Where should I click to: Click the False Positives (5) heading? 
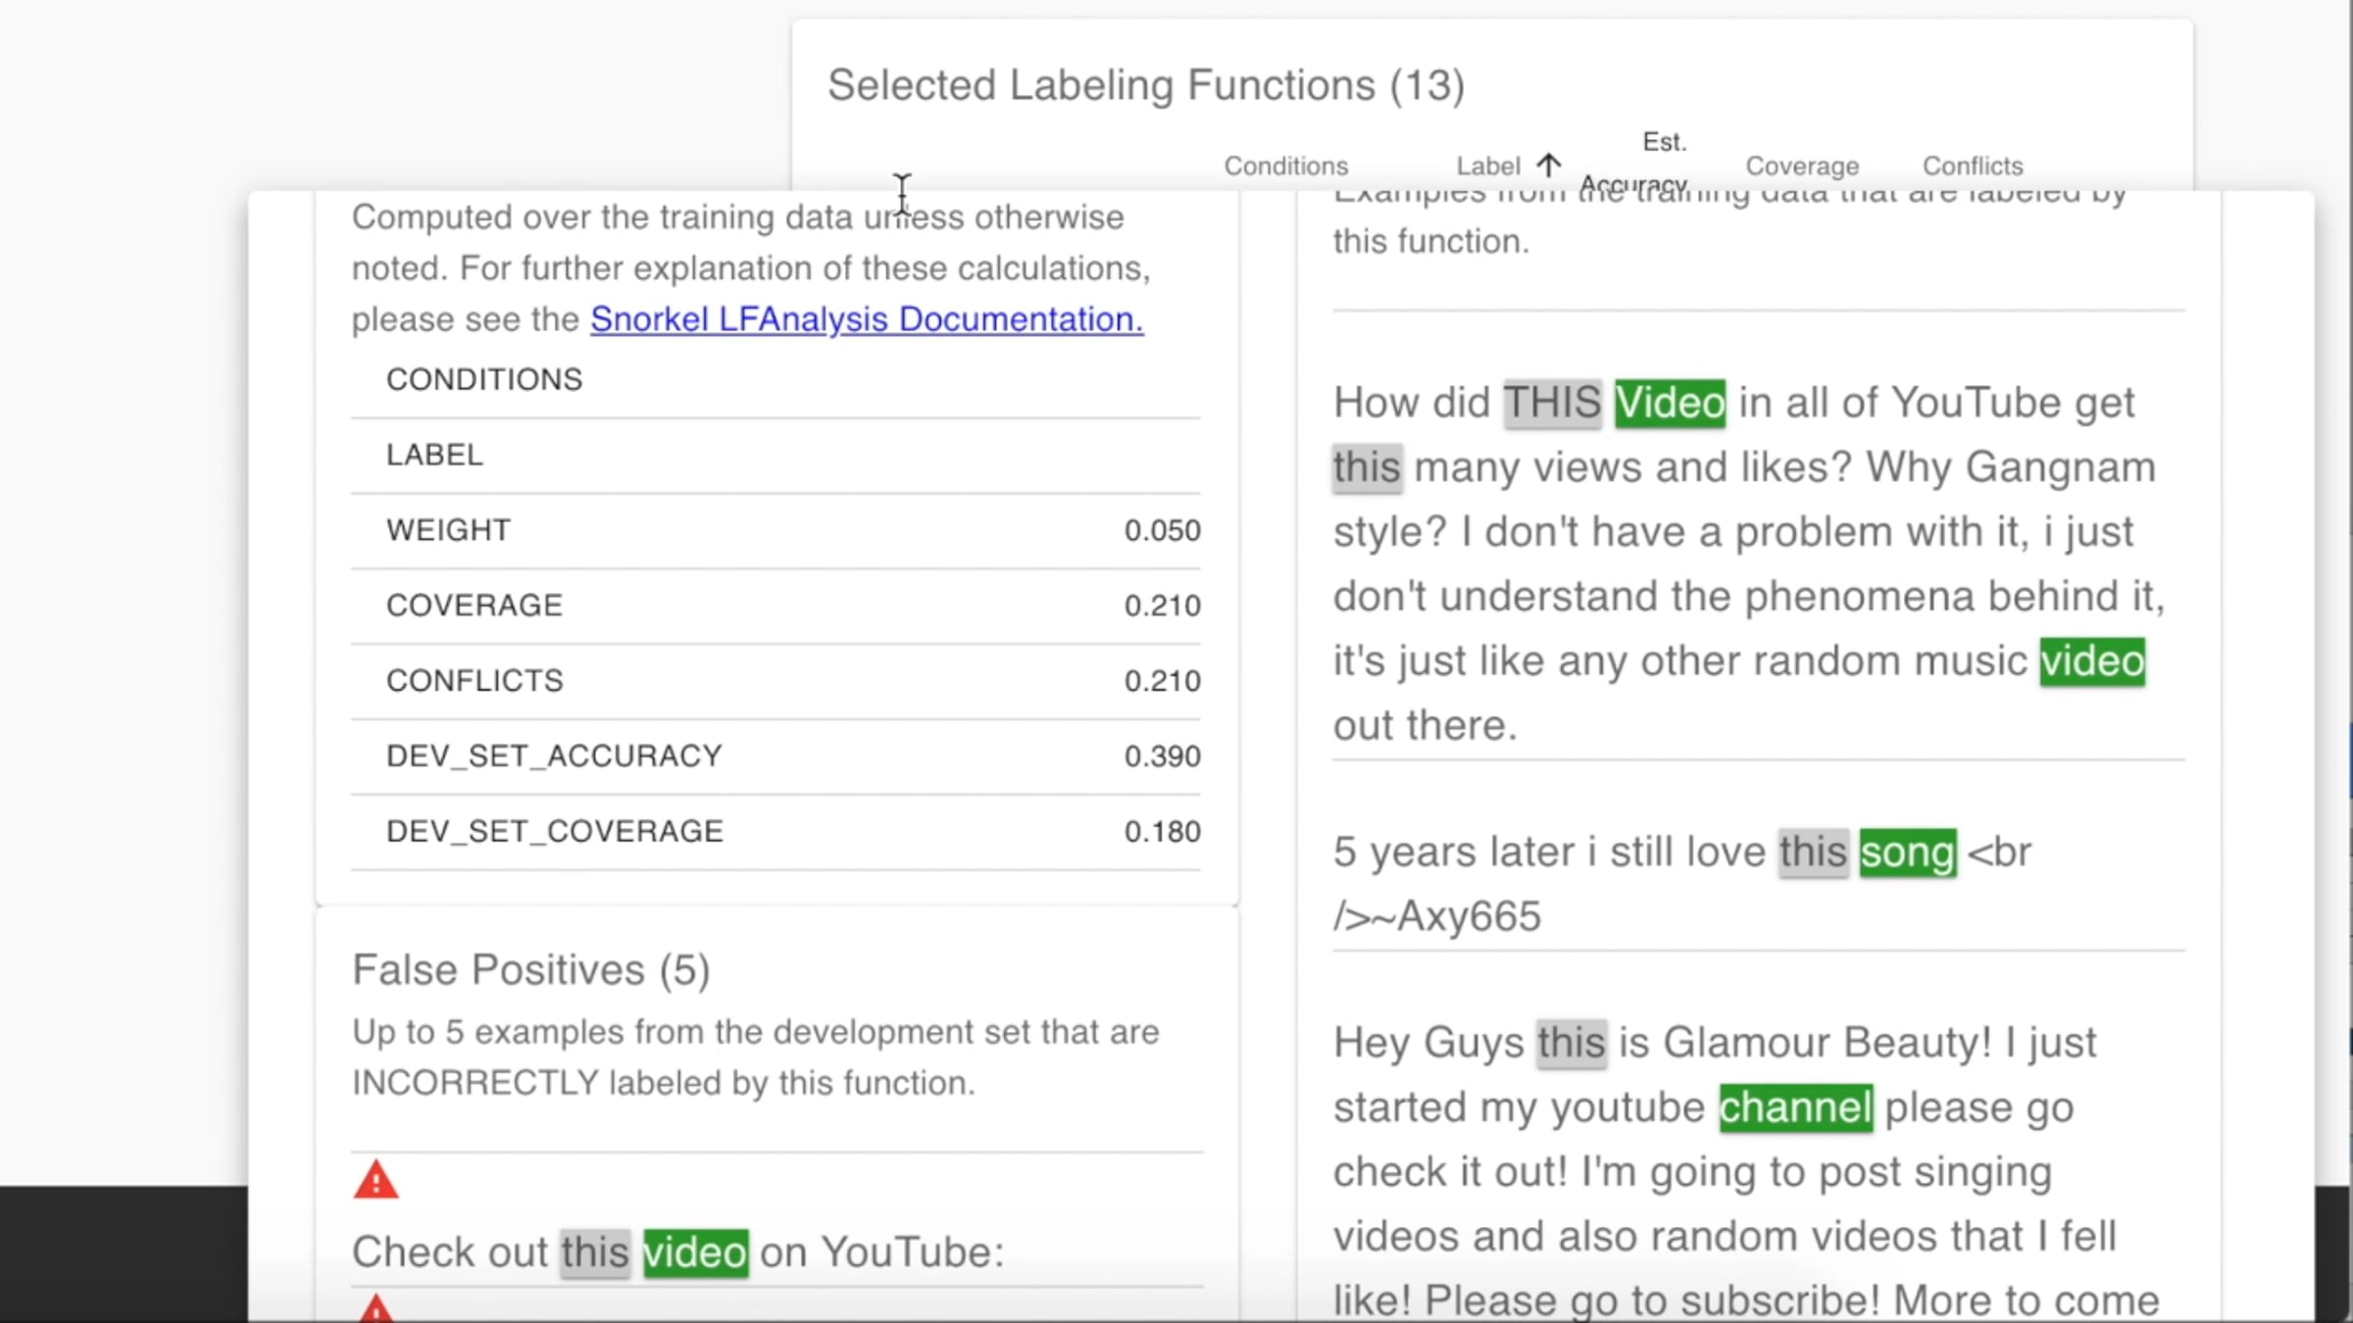[x=530, y=970]
